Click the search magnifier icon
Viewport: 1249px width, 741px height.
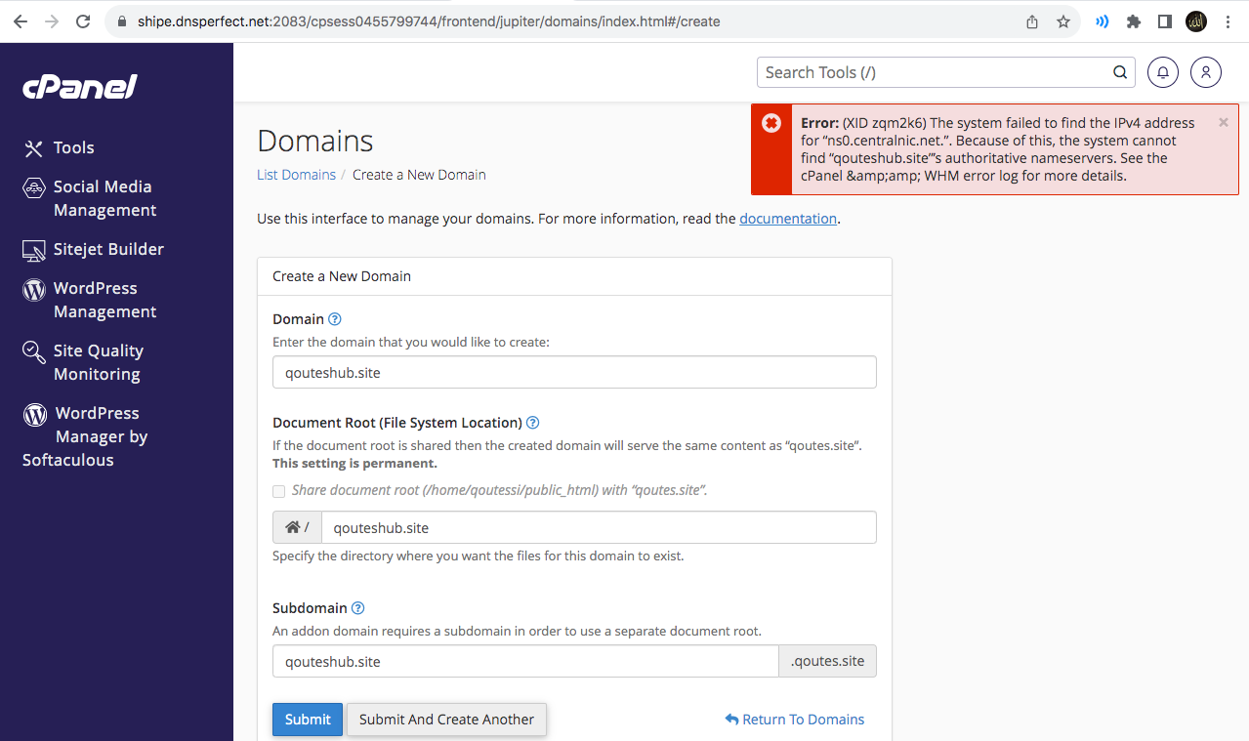click(x=1120, y=72)
